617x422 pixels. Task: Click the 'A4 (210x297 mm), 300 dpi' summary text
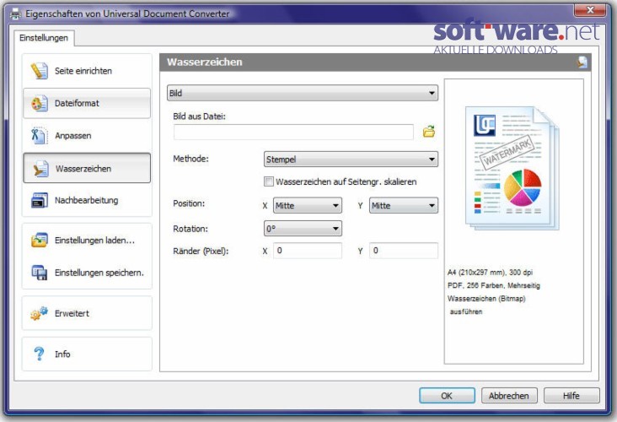(x=490, y=273)
